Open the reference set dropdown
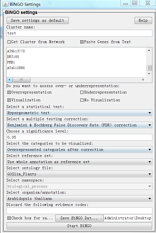 (x=80, y=162)
